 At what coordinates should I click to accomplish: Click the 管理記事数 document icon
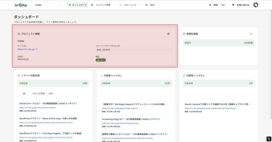coord(184,34)
